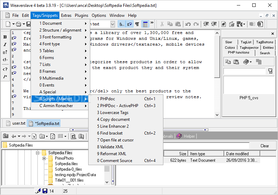Open the view mode list dropdown arrow

(65, 136)
